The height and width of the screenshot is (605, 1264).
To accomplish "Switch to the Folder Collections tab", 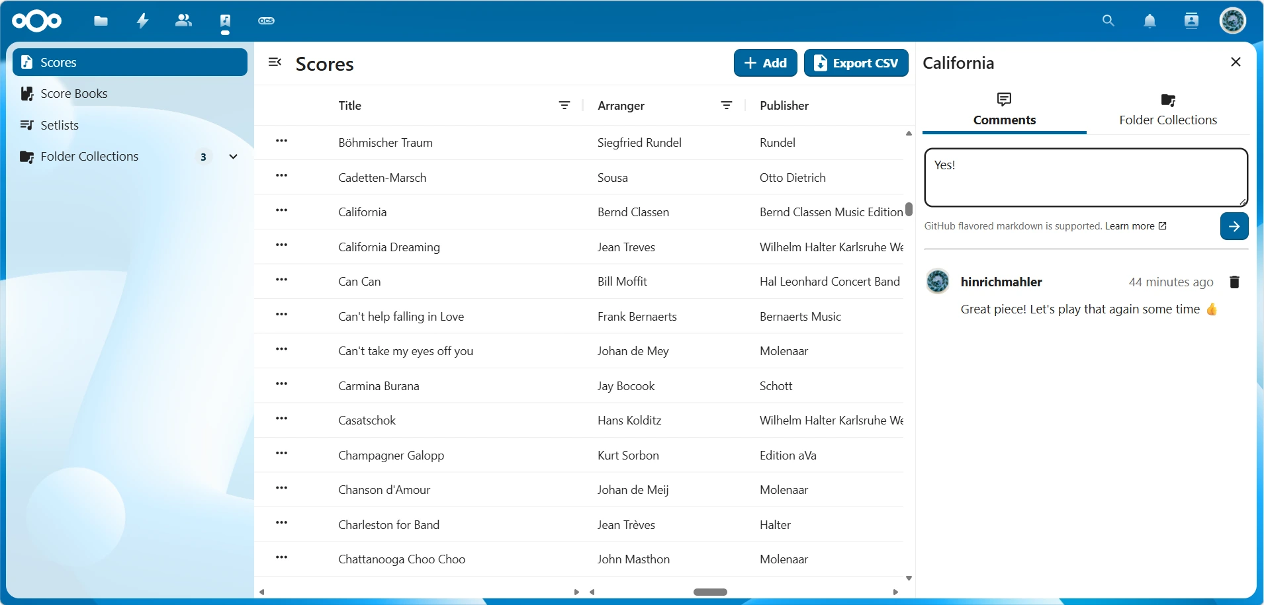I will click(1167, 110).
